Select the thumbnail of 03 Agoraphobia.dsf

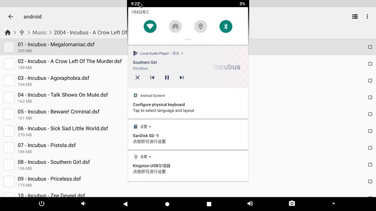click(9, 80)
